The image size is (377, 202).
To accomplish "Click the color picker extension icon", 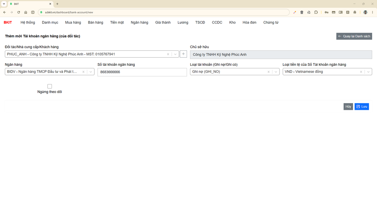I will point(295,12).
